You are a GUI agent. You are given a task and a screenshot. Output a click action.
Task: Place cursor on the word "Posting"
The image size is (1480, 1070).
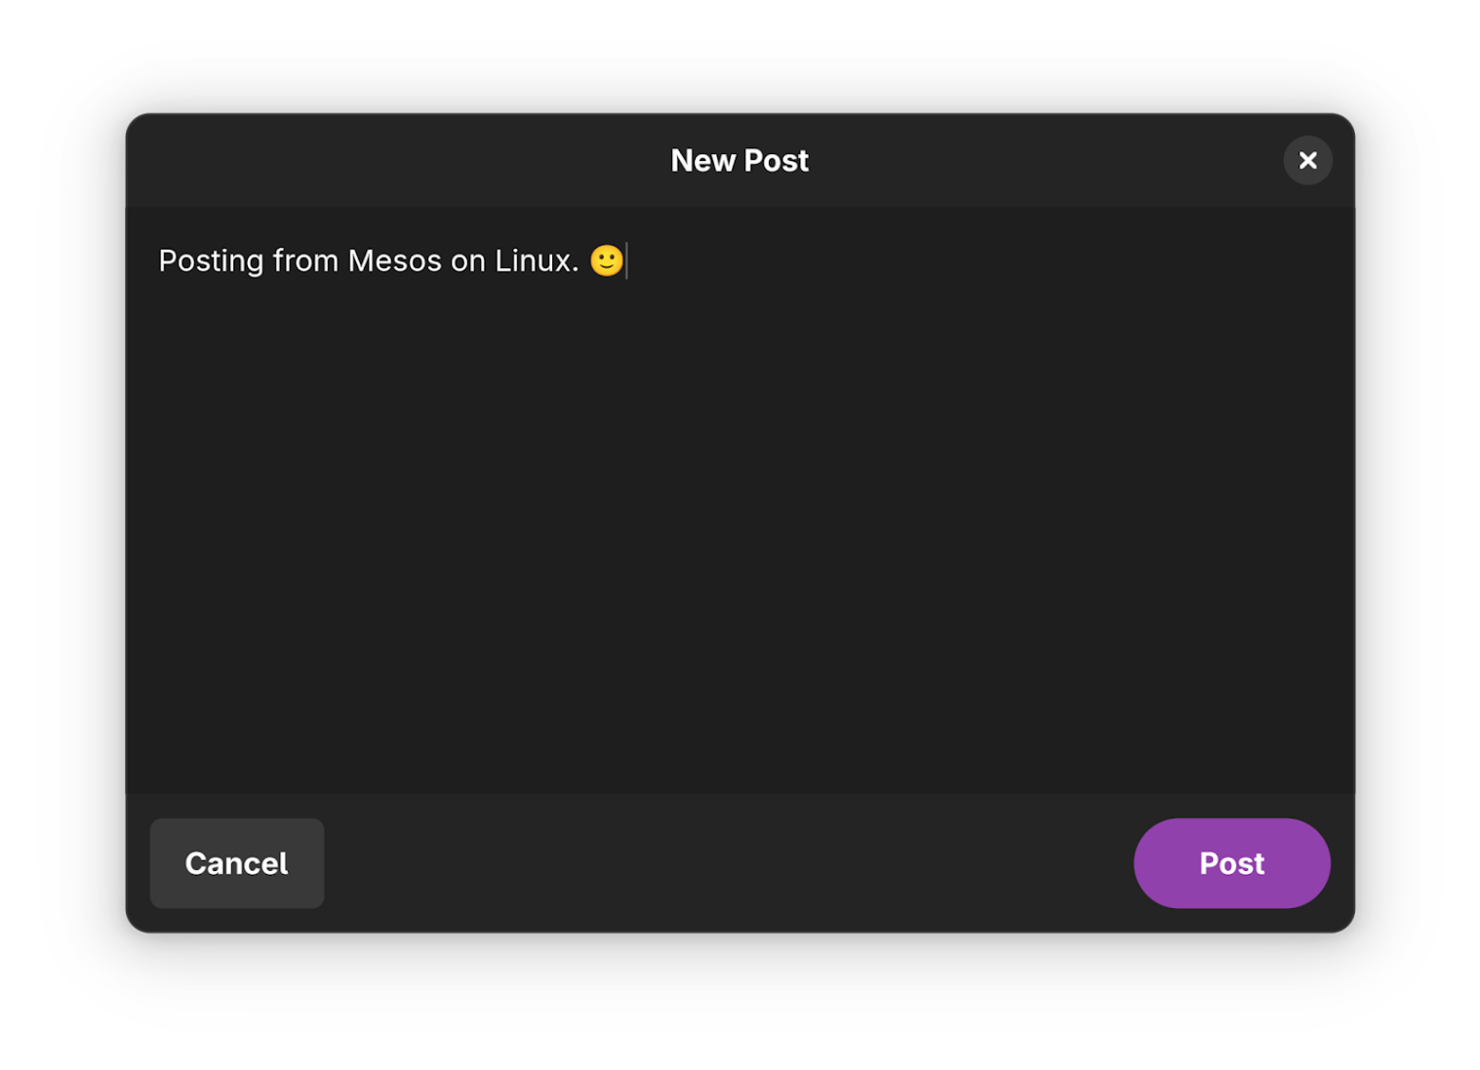click(x=211, y=260)
